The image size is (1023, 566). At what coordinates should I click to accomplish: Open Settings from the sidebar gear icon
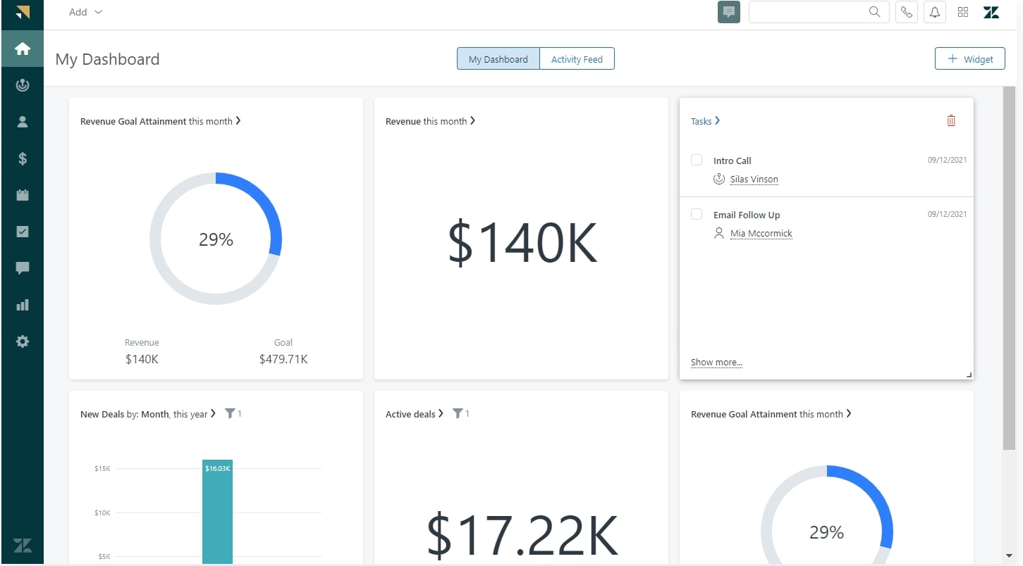click(22, 341)
